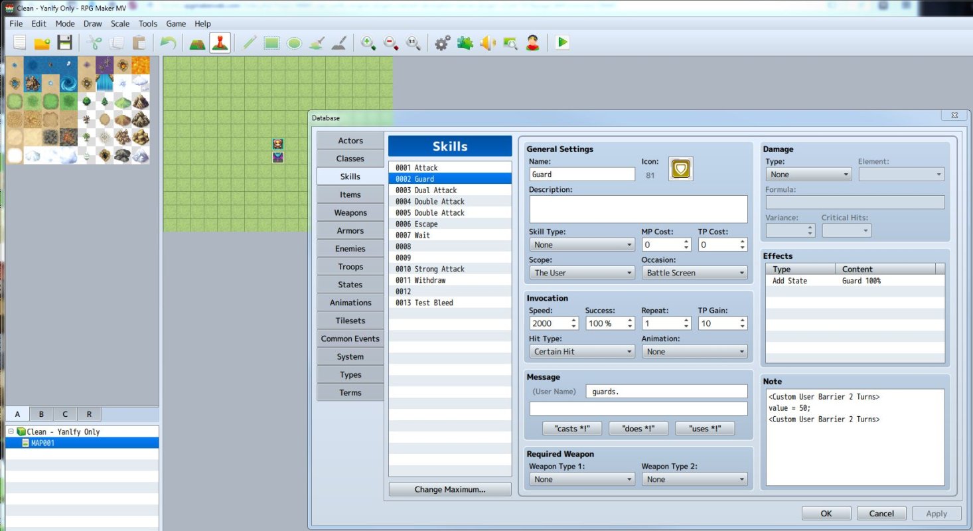The image size is (973, 531).
Task: Open the File menu
Action: point(16,24)
